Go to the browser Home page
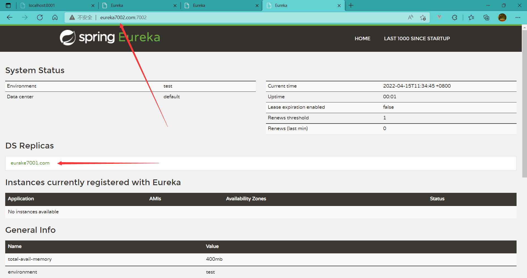This screenshot has width=527, height=278. pos(55,18)
